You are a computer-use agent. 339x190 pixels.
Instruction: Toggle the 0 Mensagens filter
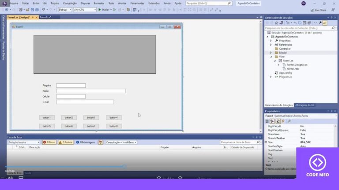[86, 142]
